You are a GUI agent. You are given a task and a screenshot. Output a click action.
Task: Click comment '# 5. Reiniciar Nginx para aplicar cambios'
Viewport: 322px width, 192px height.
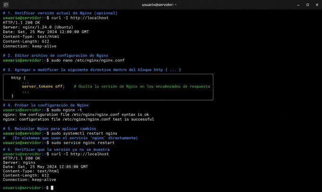tap(50, 129)
